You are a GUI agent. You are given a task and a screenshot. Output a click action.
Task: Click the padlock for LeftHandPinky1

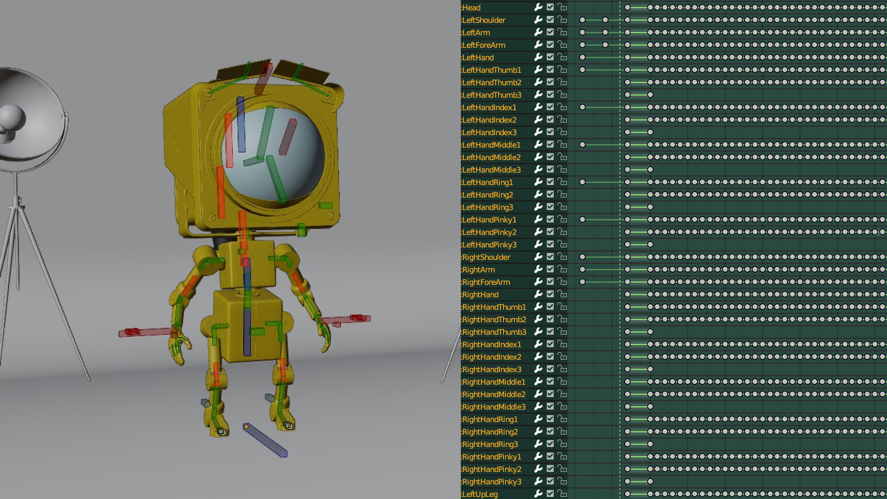(x=562, y=219)
